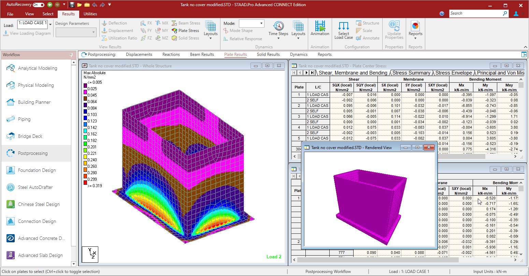
Task: Open the Mode dropdown
Action: click(x=261, y=23)
